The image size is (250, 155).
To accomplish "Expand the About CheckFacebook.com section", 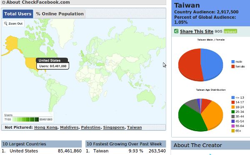I will [x=3, y=2].
